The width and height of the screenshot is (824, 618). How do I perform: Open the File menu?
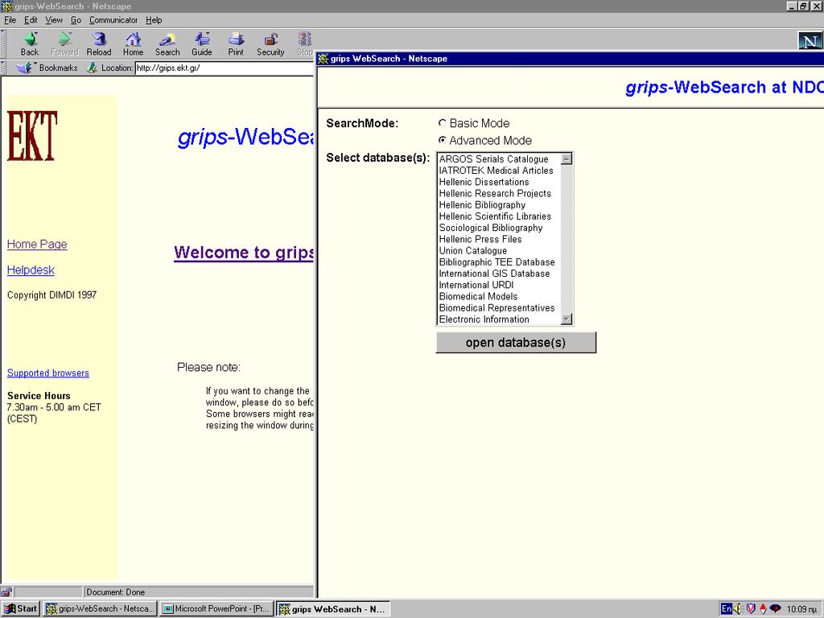click(10, 20)
